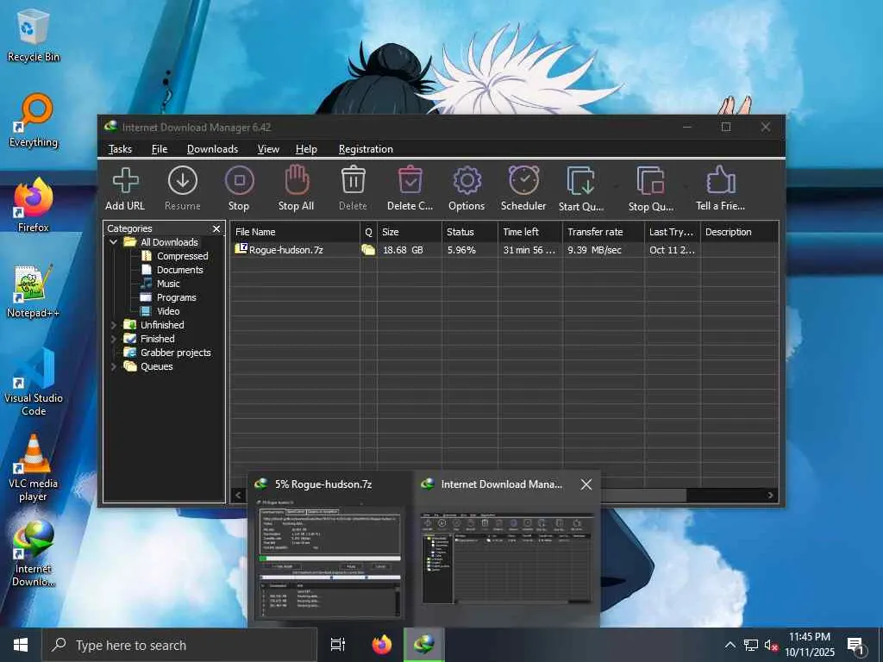
Task: Click IDM icon in the taskbar
Action: pos(424,645)
